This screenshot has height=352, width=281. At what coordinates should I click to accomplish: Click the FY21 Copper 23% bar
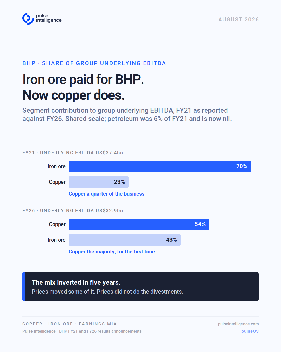click(x=99, y=182)
